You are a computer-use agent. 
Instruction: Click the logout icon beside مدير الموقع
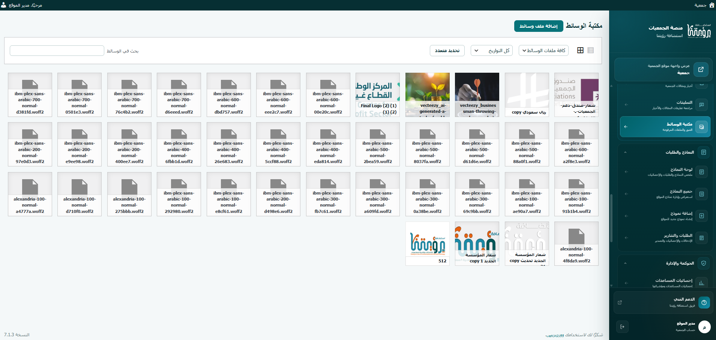click(x=623, y=327)
